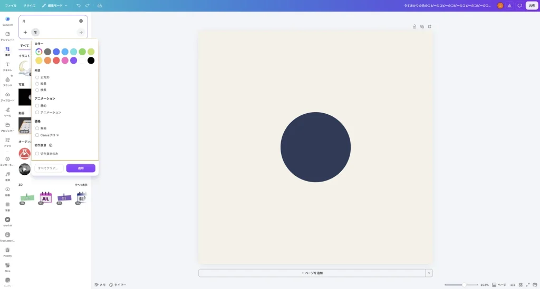The image size is (540, 289).
Task: Click すべて表示 for the 3D section
Action: [x=81, y=185]
